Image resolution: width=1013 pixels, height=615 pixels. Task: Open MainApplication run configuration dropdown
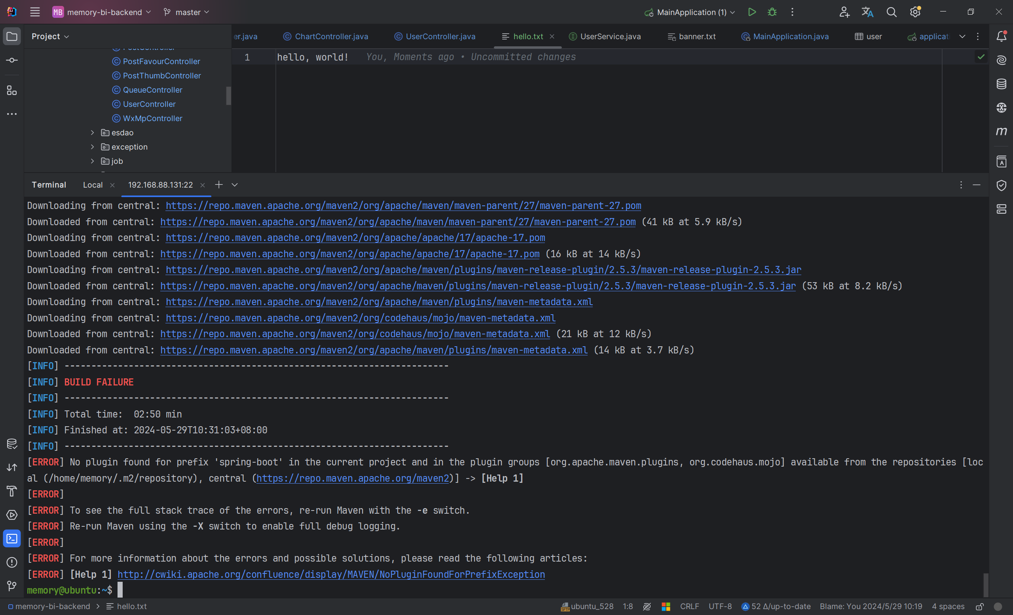coord(689,12)
